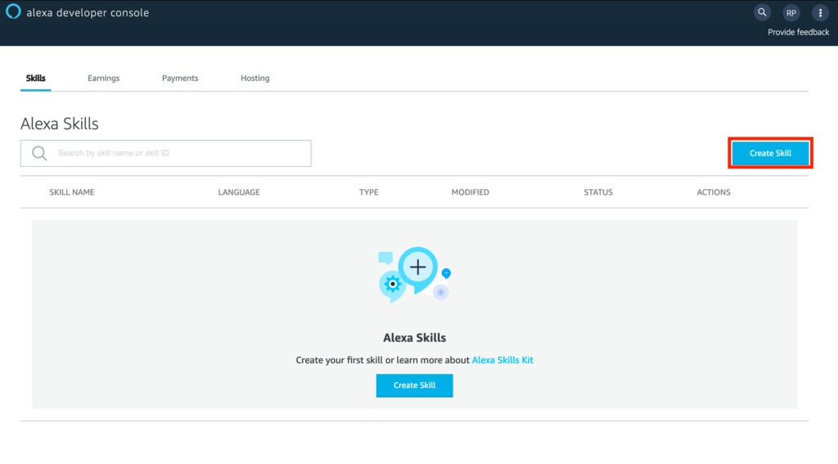Click the Alexa ring logo in the header
The width and height of the screenshot is (838, 464).
[13, 12]
